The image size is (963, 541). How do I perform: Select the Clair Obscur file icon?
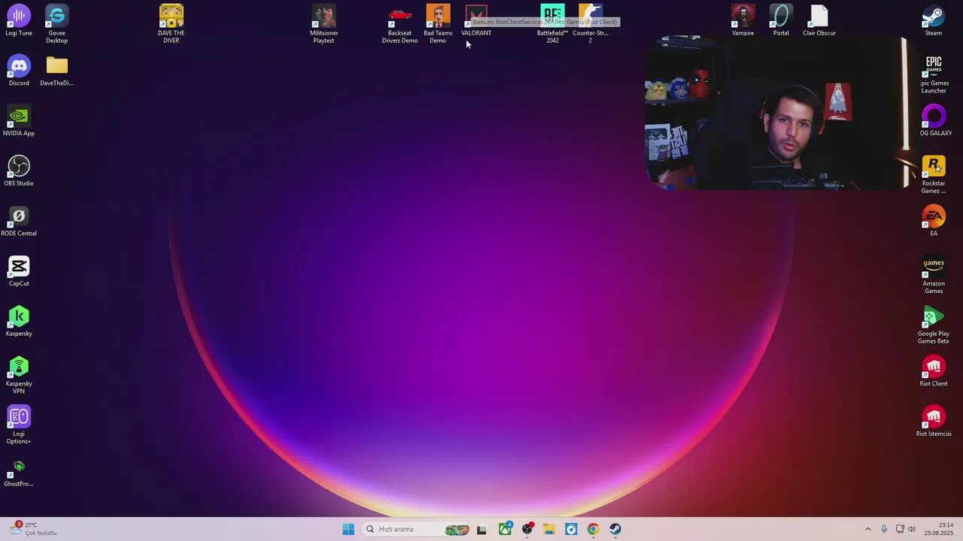pyautogui.click(x=819, y=21)
